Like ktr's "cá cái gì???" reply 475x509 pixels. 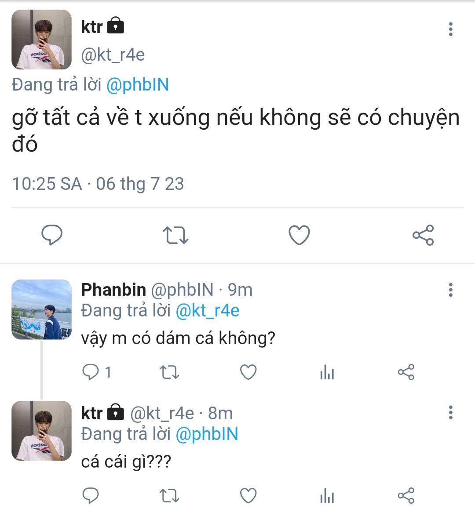tap(248, 495)
